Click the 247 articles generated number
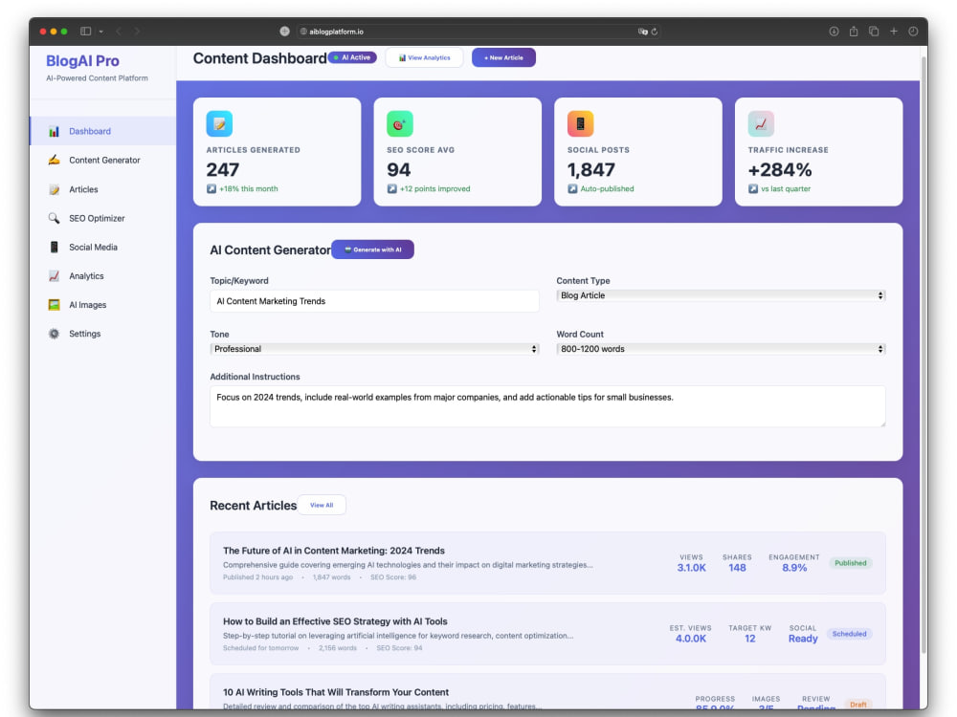This screenshot has width=957, height=717. click(223, 169)
